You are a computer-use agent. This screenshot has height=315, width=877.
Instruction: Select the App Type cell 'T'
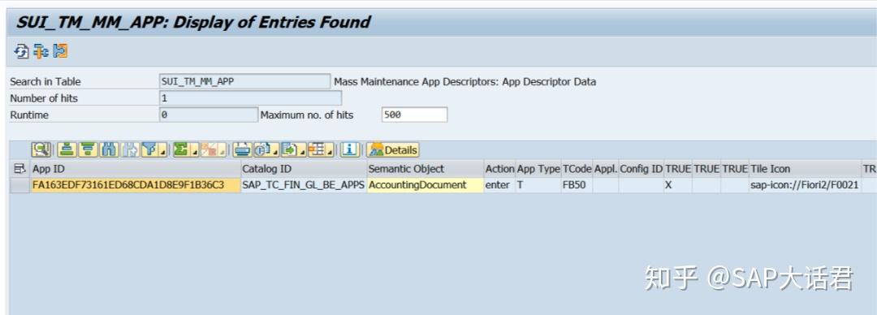coord(538,185)
